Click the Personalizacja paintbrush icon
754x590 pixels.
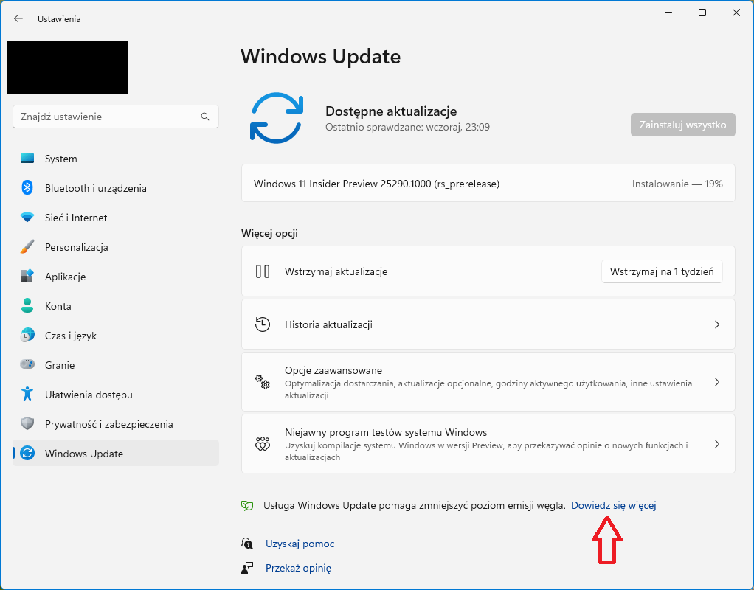coord(27,247)
